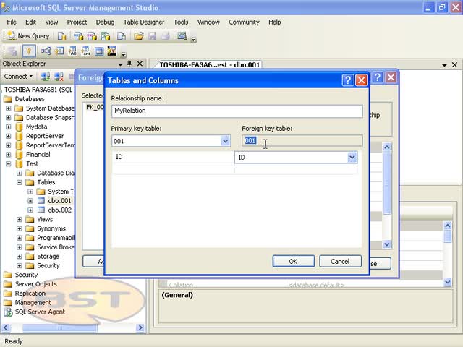Click Manage Check Constraints toolbar icon
Screen dimensions: 463x347
coord(99,51)
